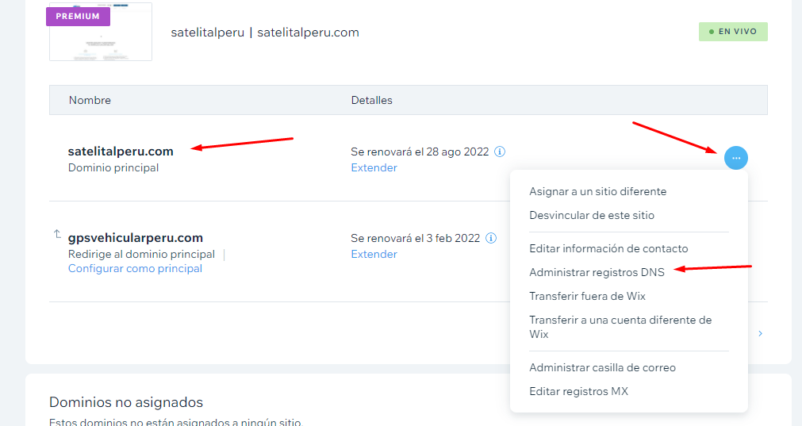Screen dimensions: 802x426
Task: Click Extender link under gpsvehicularperu.com renewal
Action: [x=374, y=254]
